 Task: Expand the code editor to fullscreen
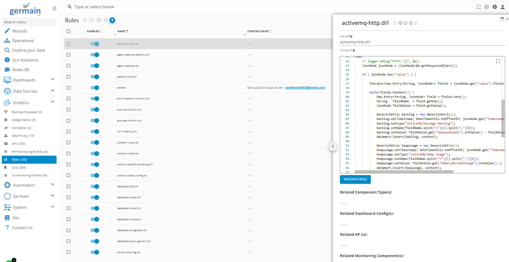pyautogui.click(x=498, y=61)
